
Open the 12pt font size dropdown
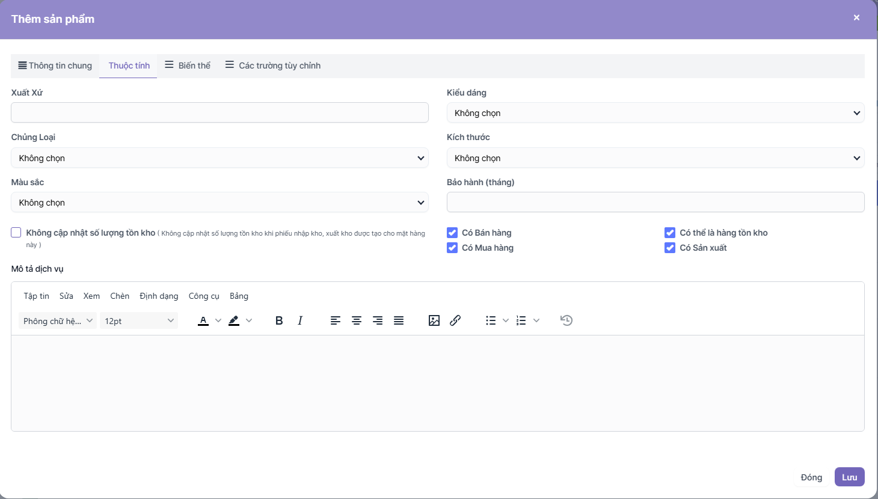[139, 321]
